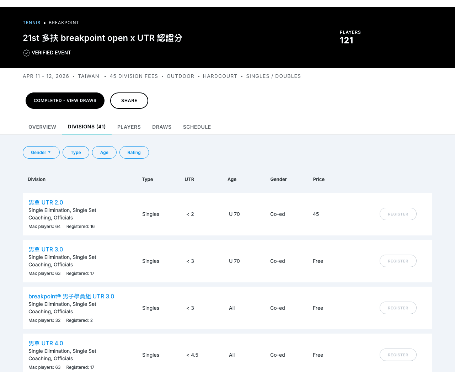Open the 男單 UTR 2.0 division link
This screenshot has height=372, width=455.
(x=46, y=202)
